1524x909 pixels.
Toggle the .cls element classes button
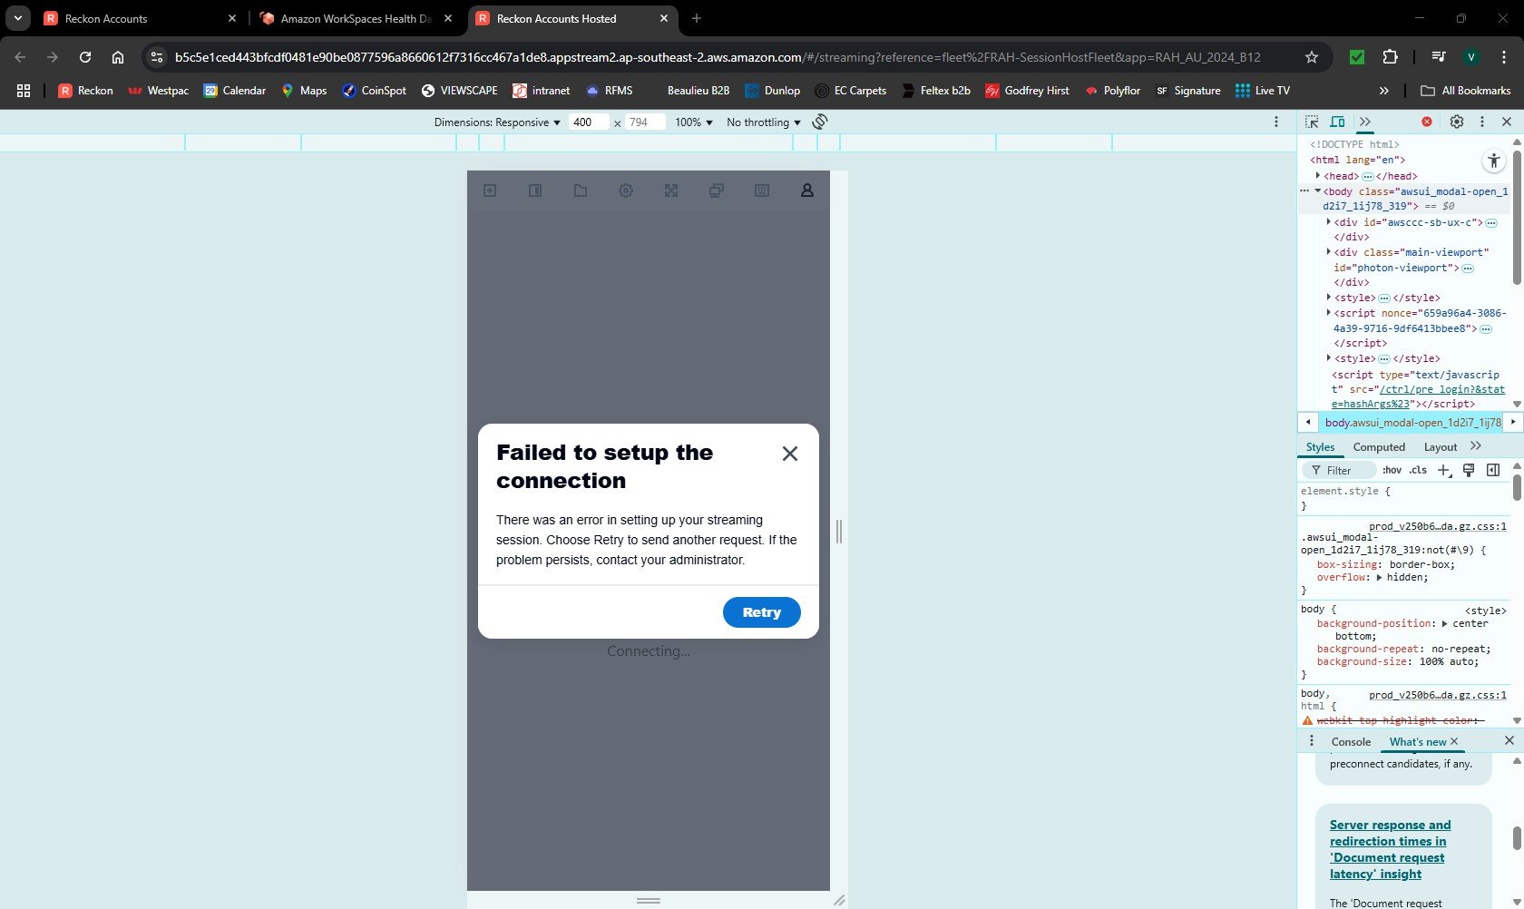click(1418, 470)
